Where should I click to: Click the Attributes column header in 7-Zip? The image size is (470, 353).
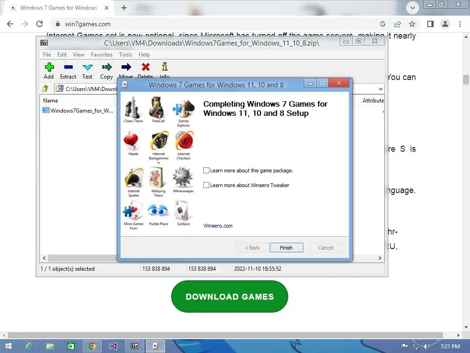point(373,101)
